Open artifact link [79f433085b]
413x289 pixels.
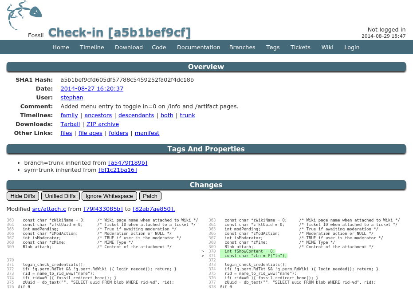pyautogui.click(x=103, y=209)
